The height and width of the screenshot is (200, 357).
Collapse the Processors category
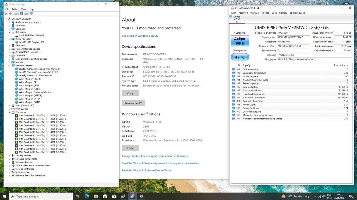[x=9, y=112]
